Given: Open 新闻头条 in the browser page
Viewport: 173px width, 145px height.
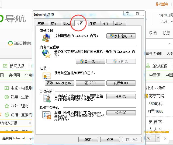Looking at the screenshot, I should [x=17, y=66].
